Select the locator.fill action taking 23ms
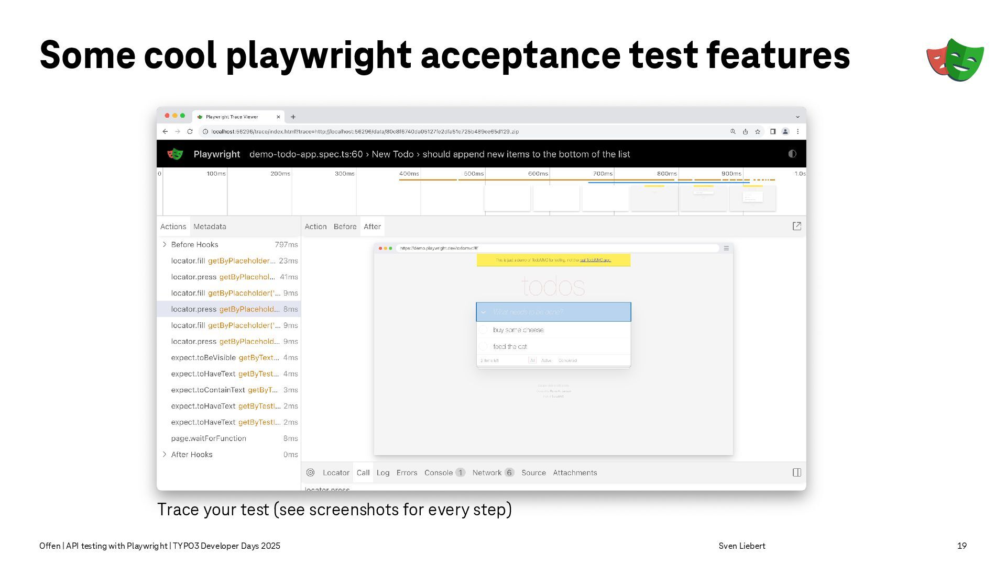This screenshot has height=565, width=1006. 229,261
